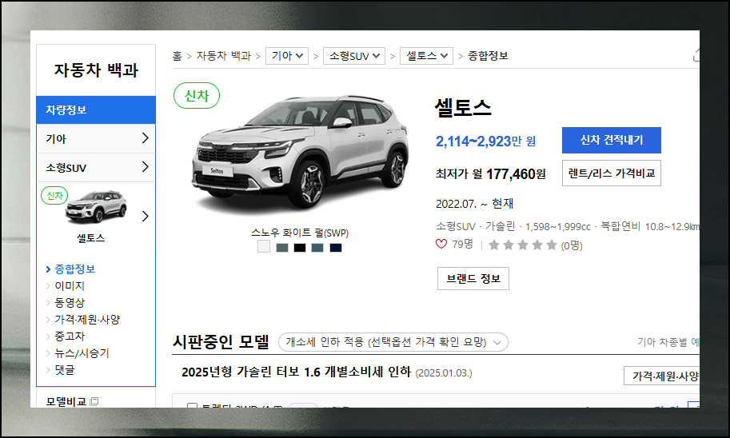Click the sidebar 셀토스 car thumbnail
The height and width of the screenshot is (438, 730).
pos(96,207)
